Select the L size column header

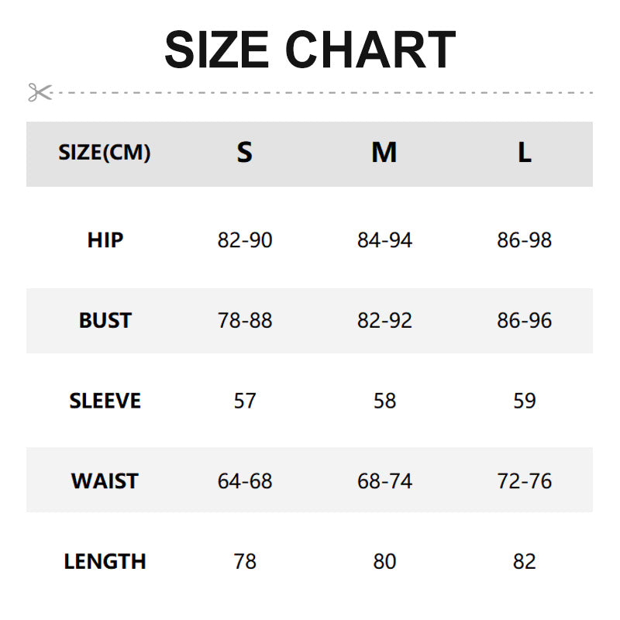click(x=525, y=153)
